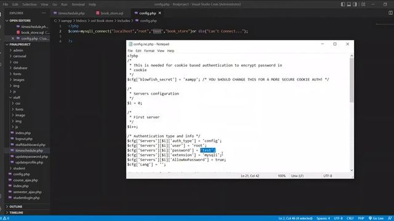Click Go Live status bar button
The width and height of the screenshot is (394, 221).
pyautogui.click(x=376, y=219)
